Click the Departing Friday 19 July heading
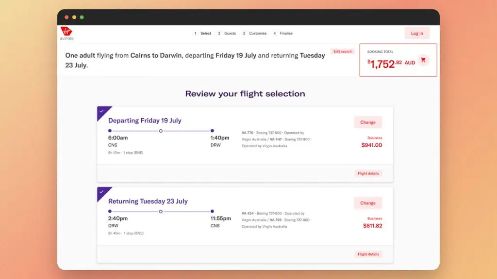Screen dimensions: 497x279 pyautogui.click(x=145, y=121)
